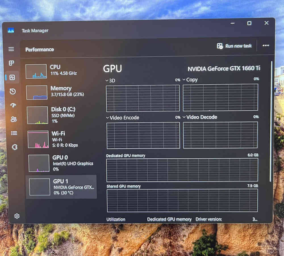The width and height of the screenshot is (284, 256).
Task: Click the Shared GPU memory graph
Action: tap(182, 201)
